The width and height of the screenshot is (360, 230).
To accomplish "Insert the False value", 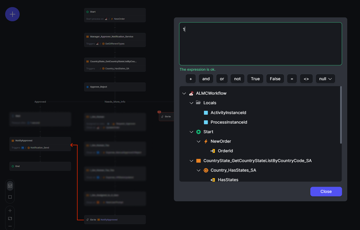I will point(275,78).
